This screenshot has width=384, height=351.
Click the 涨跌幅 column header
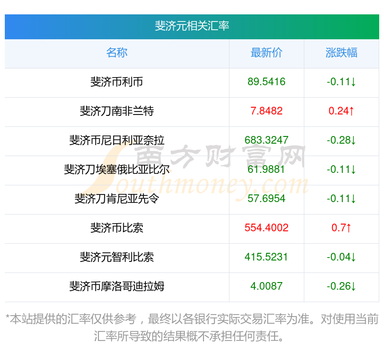point(341,53)
